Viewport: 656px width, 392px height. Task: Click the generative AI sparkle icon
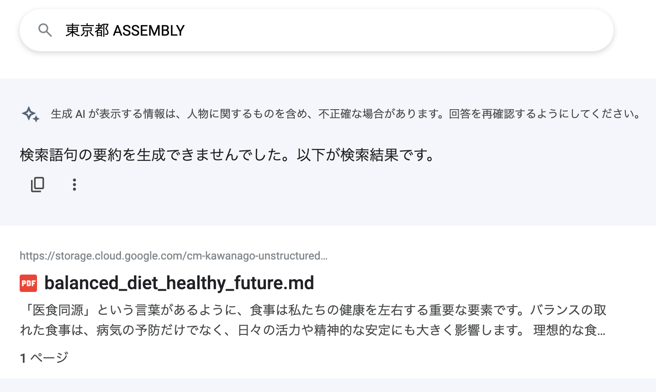coord(31,114)
